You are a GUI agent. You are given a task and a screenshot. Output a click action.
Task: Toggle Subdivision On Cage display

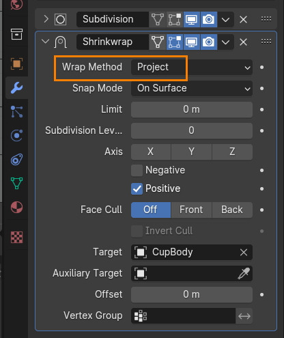click(x=158, y=19)
